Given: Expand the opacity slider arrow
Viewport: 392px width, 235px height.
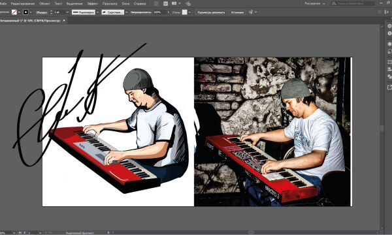Looking at the screenshot, I should tap(169, 12).
